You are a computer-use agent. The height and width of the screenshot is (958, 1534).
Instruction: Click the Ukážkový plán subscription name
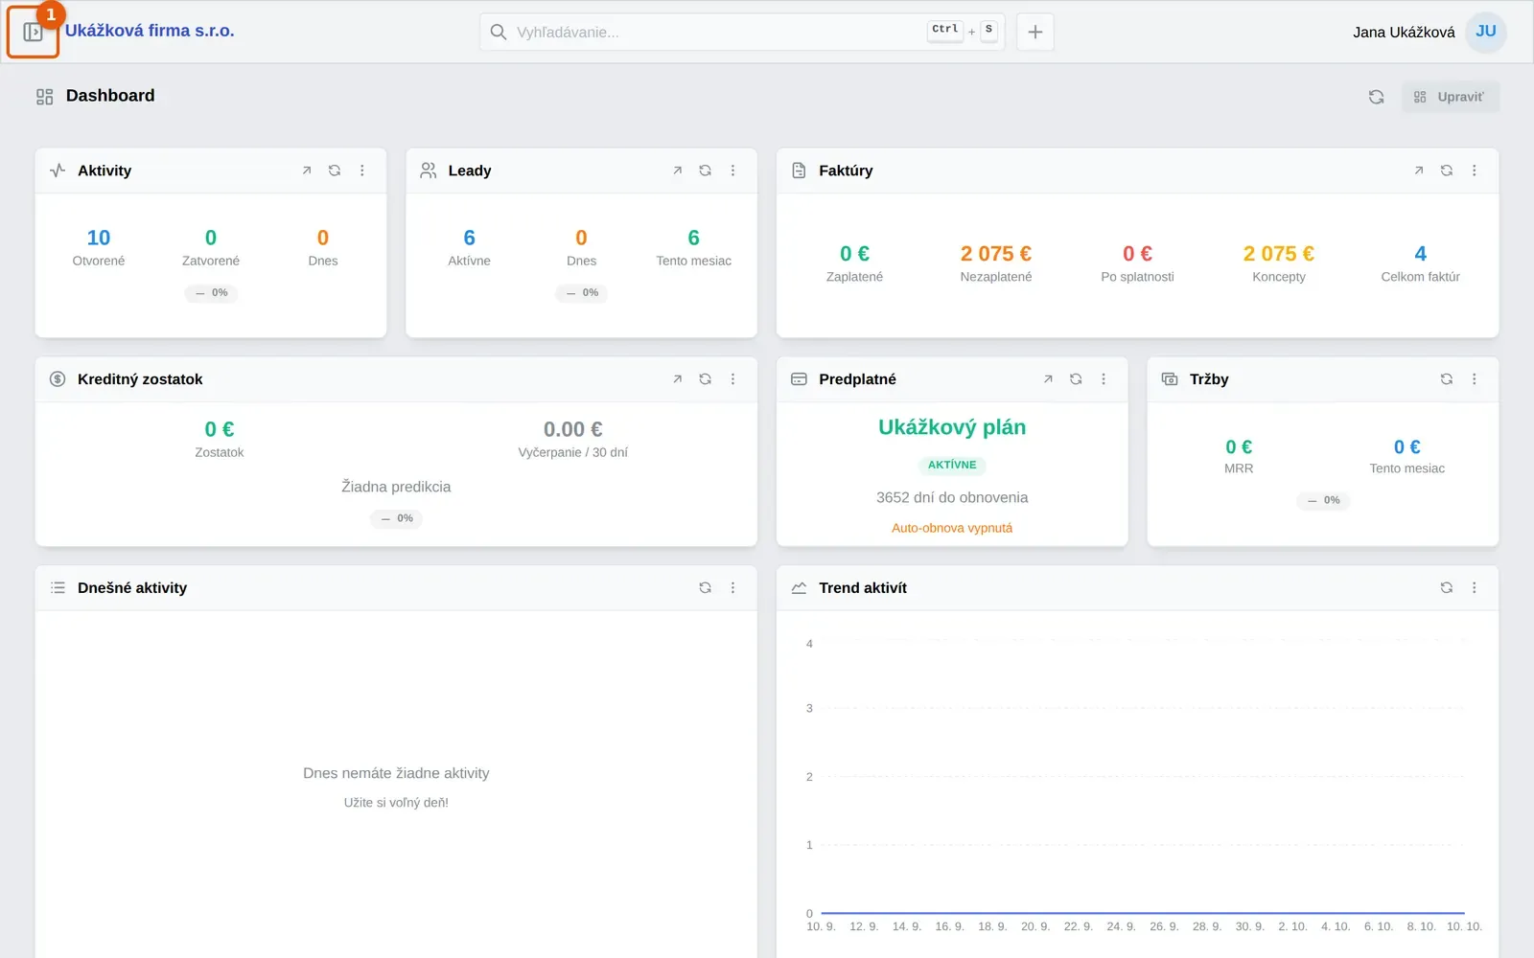pyautogui.click(x=952, y=427)
